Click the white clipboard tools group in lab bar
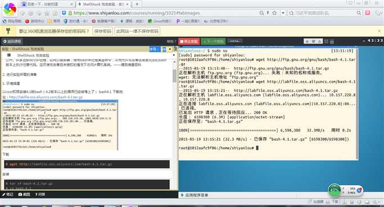Image resolution: width=384 pixels, height=207 pixels. coord(313,41)
